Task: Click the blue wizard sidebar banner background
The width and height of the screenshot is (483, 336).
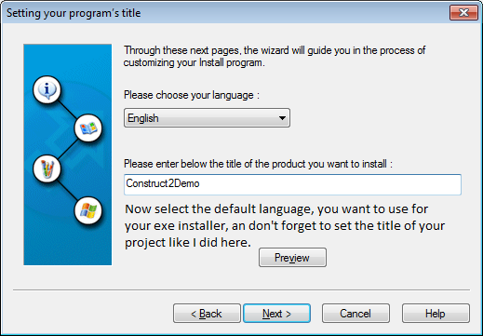Action: click(67, 242)
